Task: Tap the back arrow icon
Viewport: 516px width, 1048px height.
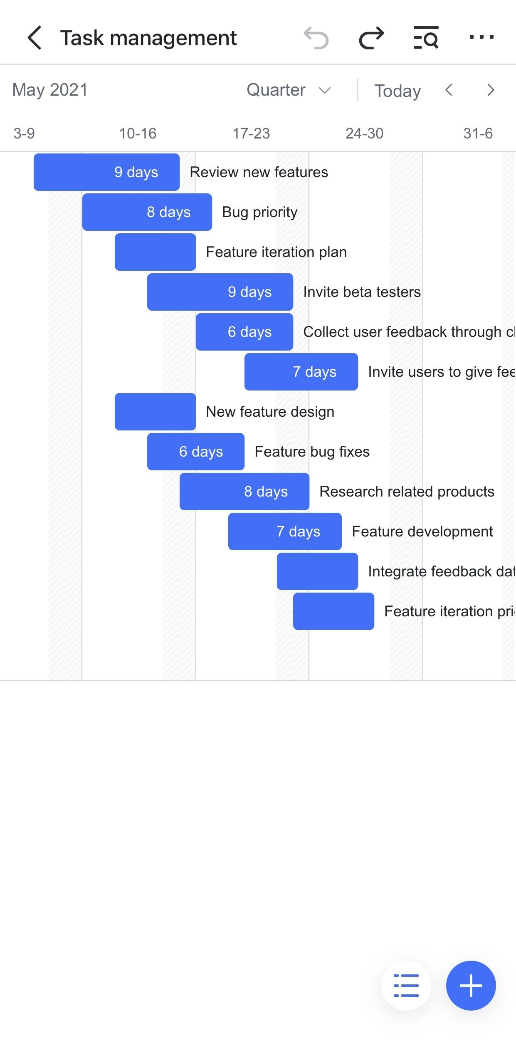Action: (35, 38)
